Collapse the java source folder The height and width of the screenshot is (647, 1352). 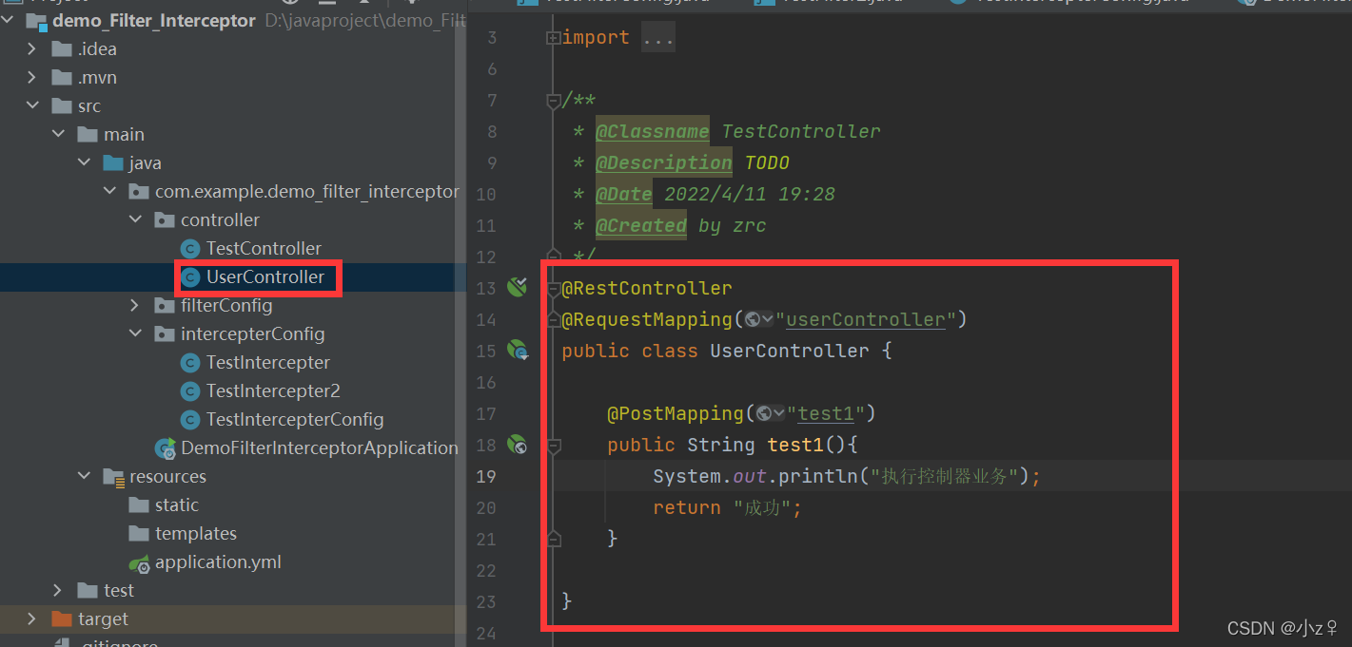pyautogui.click(x=84, y=163)
